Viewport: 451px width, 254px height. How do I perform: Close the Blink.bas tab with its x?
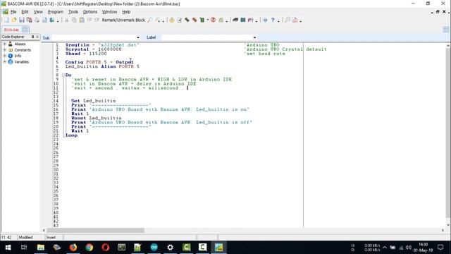(x=25, y=30)
